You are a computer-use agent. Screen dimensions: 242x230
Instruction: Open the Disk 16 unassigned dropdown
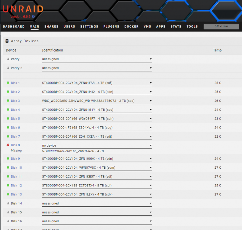[97, 221]
